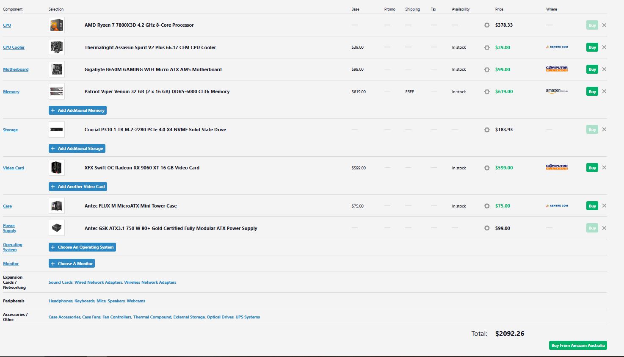Open price settings gear for the CPU row
Screen dimensions: 624x357
pos(487,25)
